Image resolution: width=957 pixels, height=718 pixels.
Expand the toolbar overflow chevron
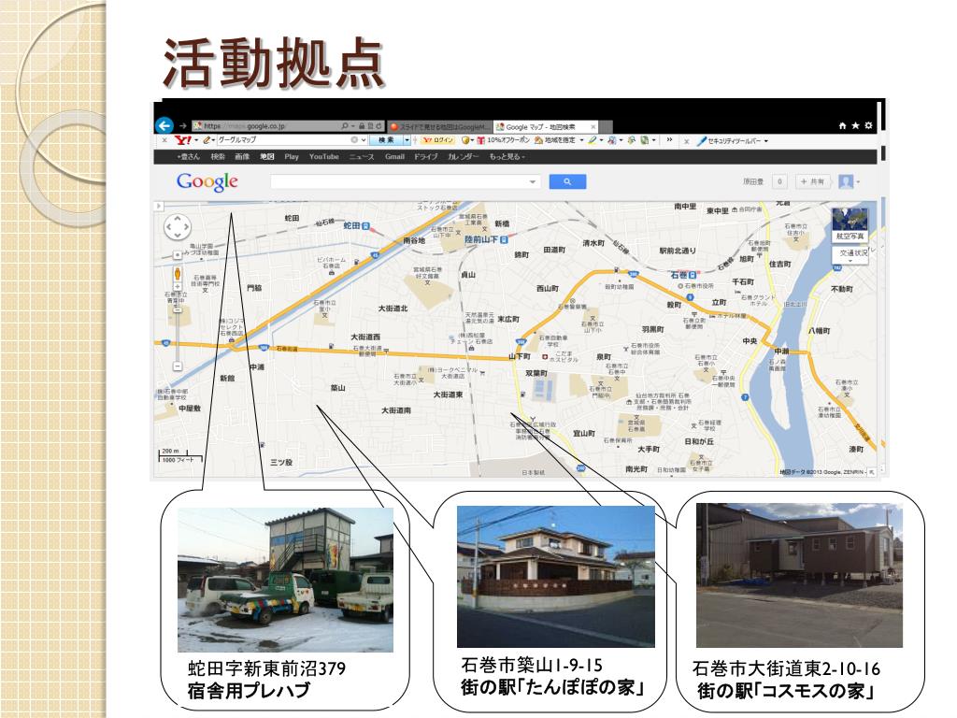click(x=669, y=140)
